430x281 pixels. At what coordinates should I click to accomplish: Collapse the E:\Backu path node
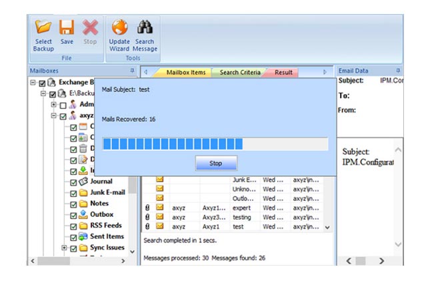pyautogui.click(x=43, y=93)
